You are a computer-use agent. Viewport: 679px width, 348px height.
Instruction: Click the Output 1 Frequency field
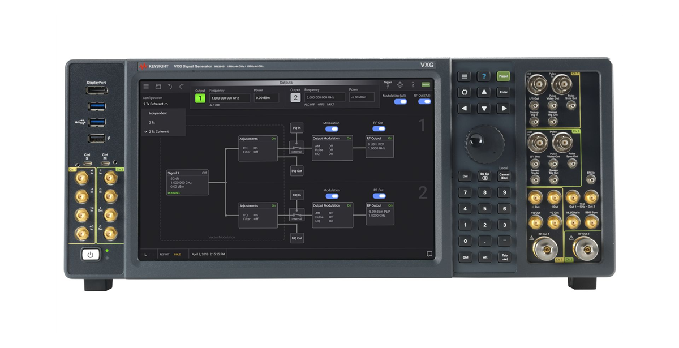pyautogui.click(x=229, y=98)
